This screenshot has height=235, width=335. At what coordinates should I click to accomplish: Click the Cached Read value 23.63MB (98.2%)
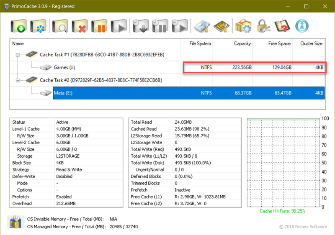click(192, 129)
